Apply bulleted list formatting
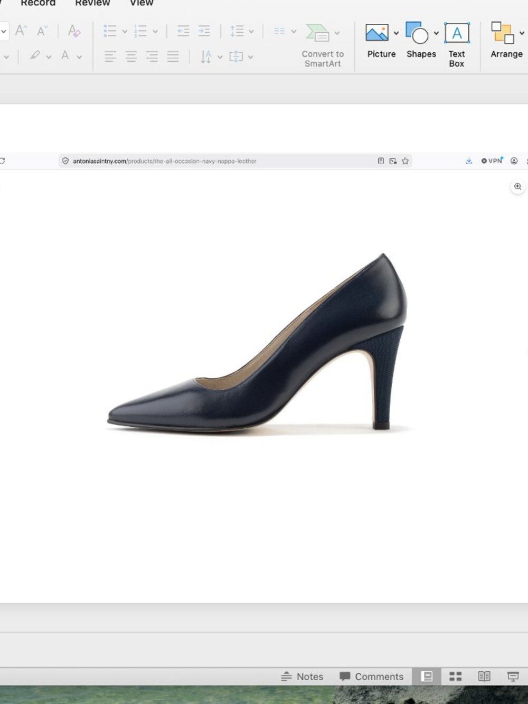The height and width of the screenshot is (704, 528). [110, 31]
